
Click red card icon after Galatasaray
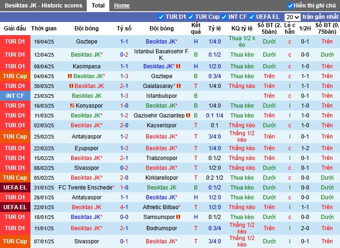coord(179,86)
